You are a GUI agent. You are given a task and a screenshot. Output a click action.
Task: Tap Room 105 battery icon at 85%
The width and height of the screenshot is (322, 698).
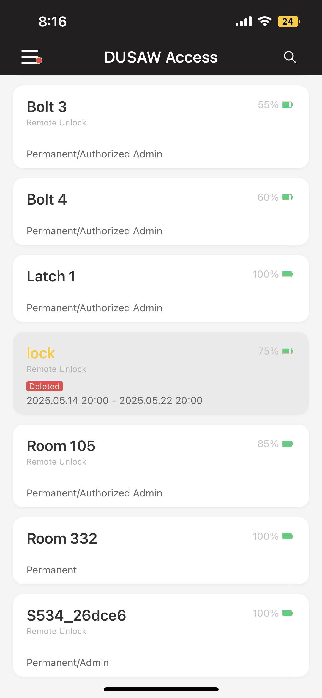pyautogui.click(x=287, y=444)
